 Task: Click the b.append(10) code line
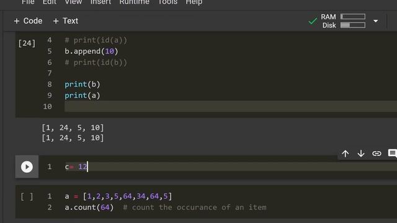click(x=91, y=51)
